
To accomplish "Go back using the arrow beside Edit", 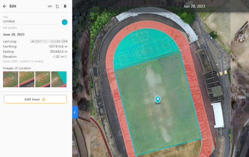I will 5,6.
